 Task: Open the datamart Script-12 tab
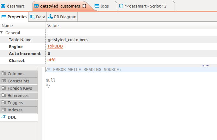(145, 6)
